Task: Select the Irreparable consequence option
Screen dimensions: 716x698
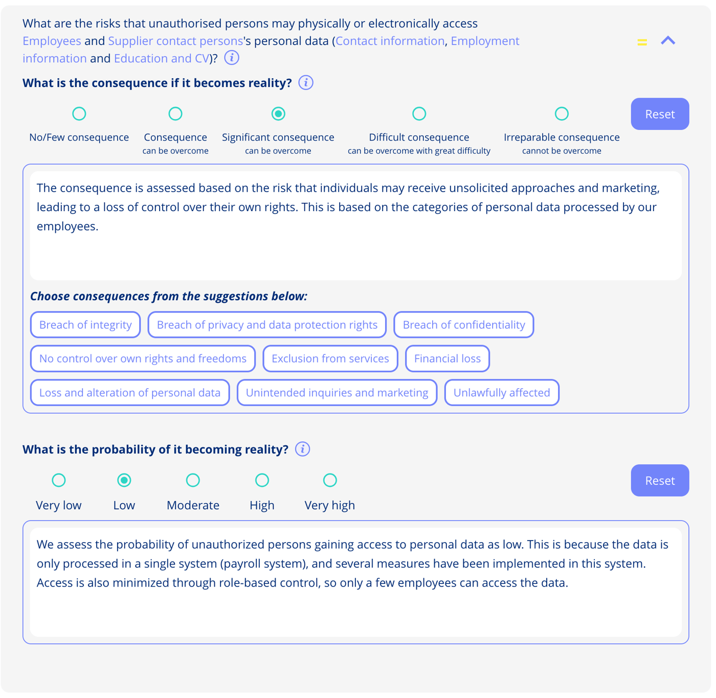Action: coord(562,114)
